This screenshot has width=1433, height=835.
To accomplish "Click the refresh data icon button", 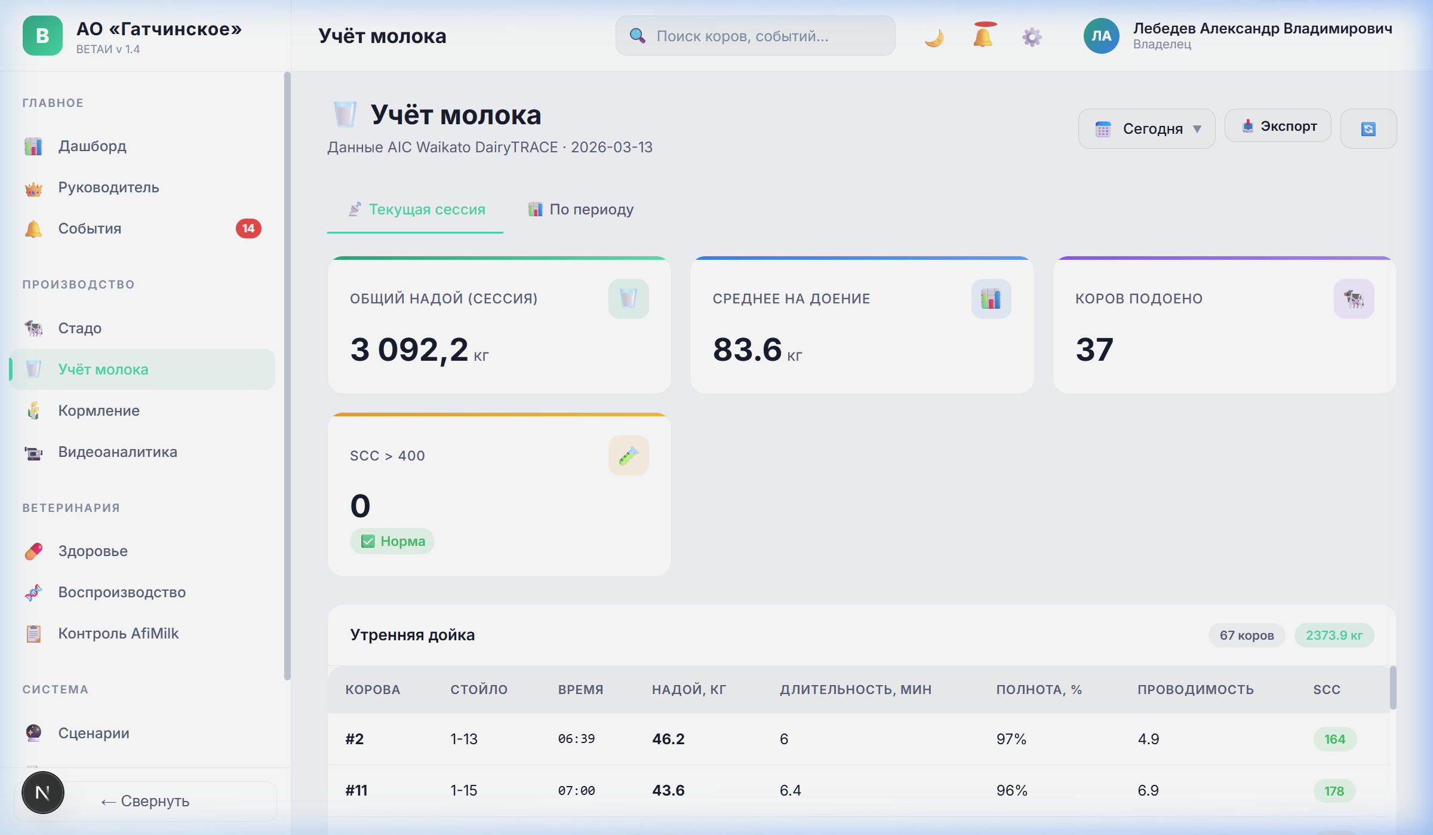I will (1368, 128).
